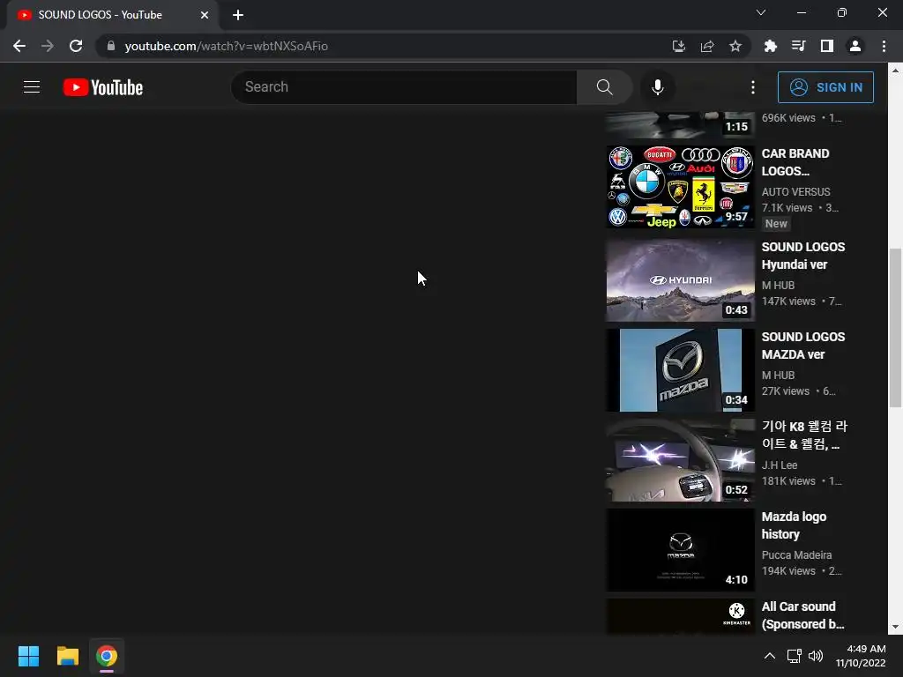
Task: Click the page scrollbar thumb
Action: [896, 328]
